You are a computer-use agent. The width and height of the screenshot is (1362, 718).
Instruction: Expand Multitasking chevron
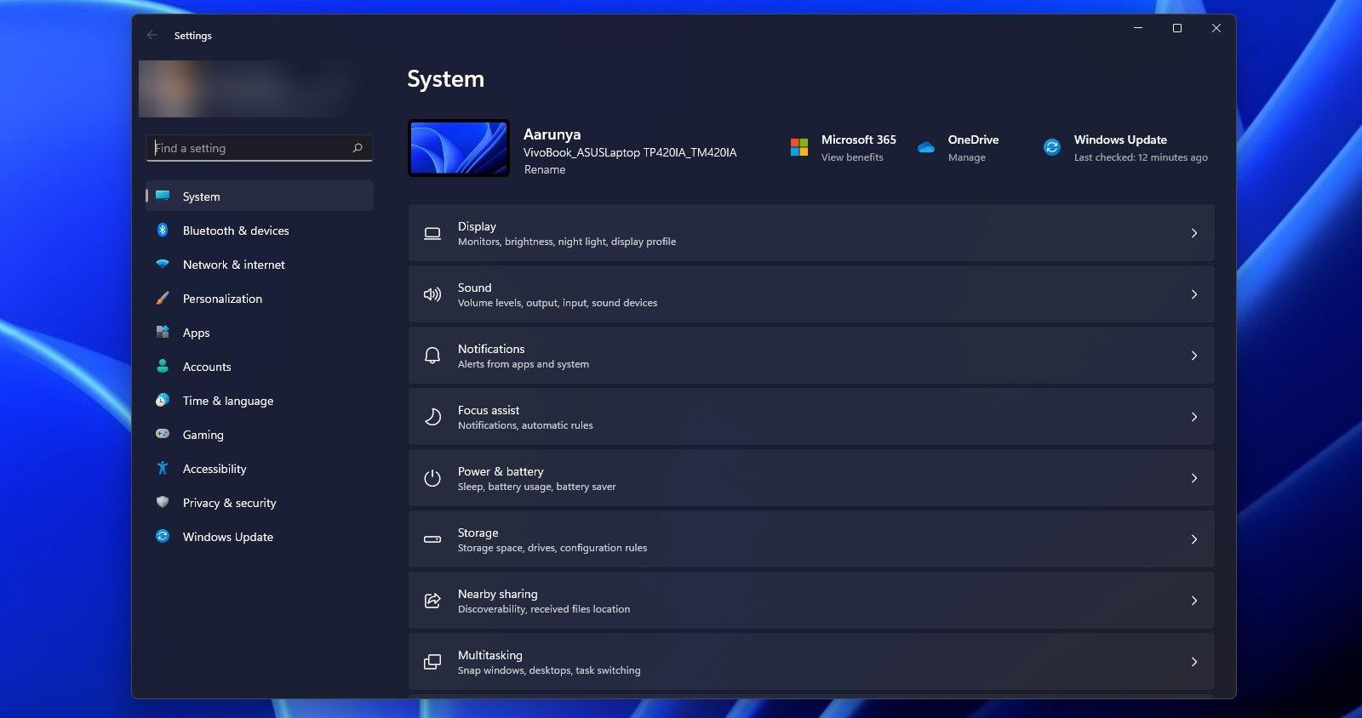pyautogui.click(x=1194, y=662)
